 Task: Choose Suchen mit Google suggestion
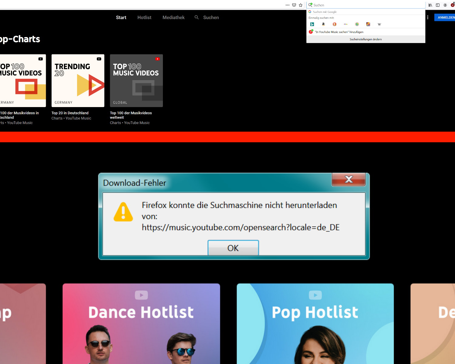pos(366,12)
